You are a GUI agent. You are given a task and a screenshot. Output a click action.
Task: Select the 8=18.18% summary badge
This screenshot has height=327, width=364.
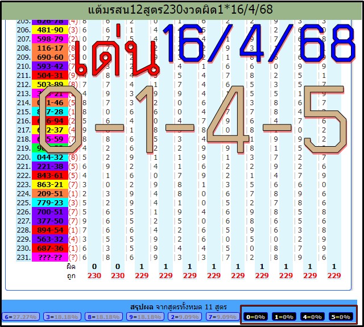coord(103,317)
